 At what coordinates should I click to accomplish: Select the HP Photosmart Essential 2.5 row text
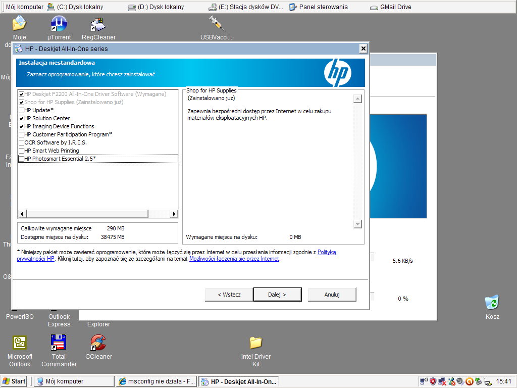(x=60, y=159)
